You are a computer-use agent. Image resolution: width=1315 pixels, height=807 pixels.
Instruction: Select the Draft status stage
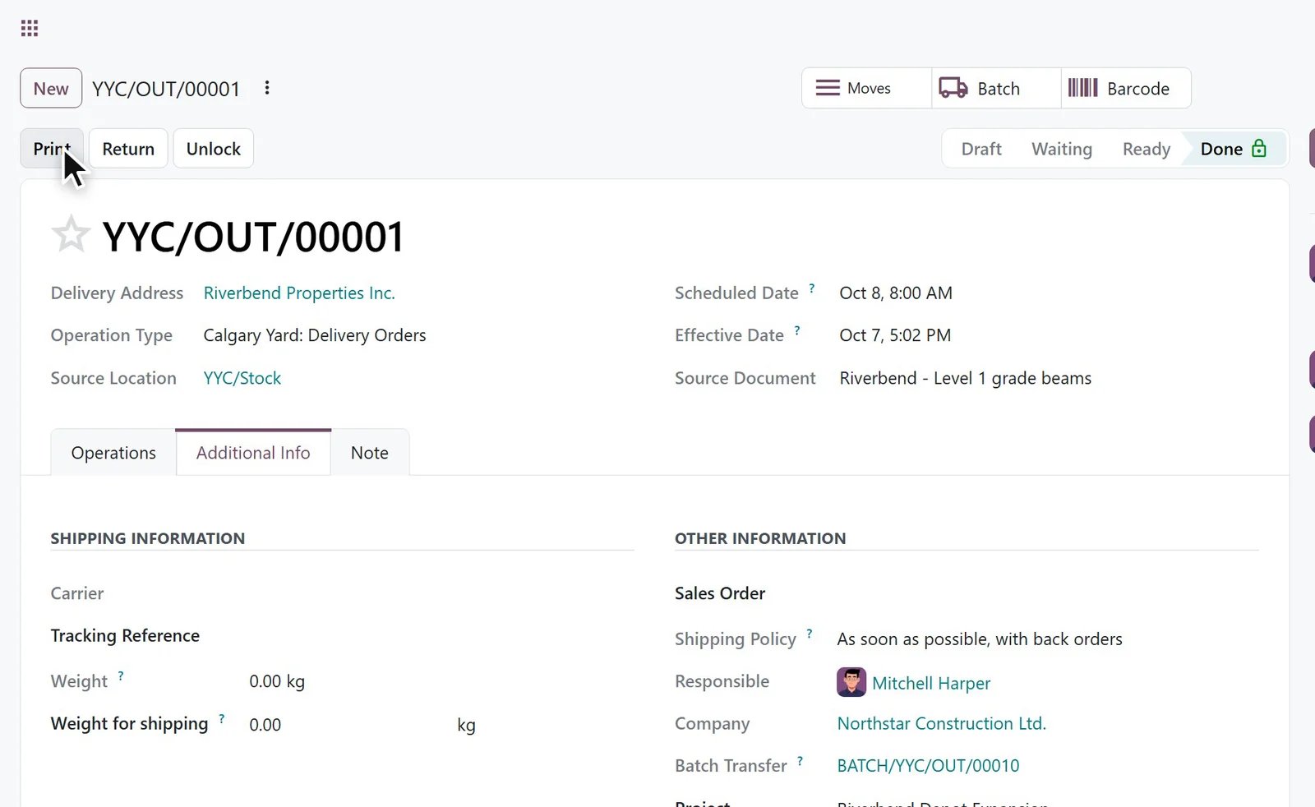981,149
